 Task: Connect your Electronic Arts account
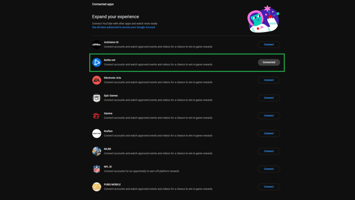pos(269,80)
